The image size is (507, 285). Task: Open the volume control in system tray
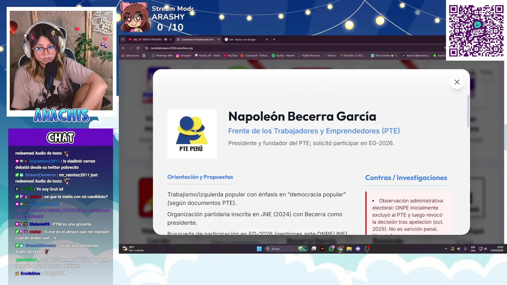point(485,249)
